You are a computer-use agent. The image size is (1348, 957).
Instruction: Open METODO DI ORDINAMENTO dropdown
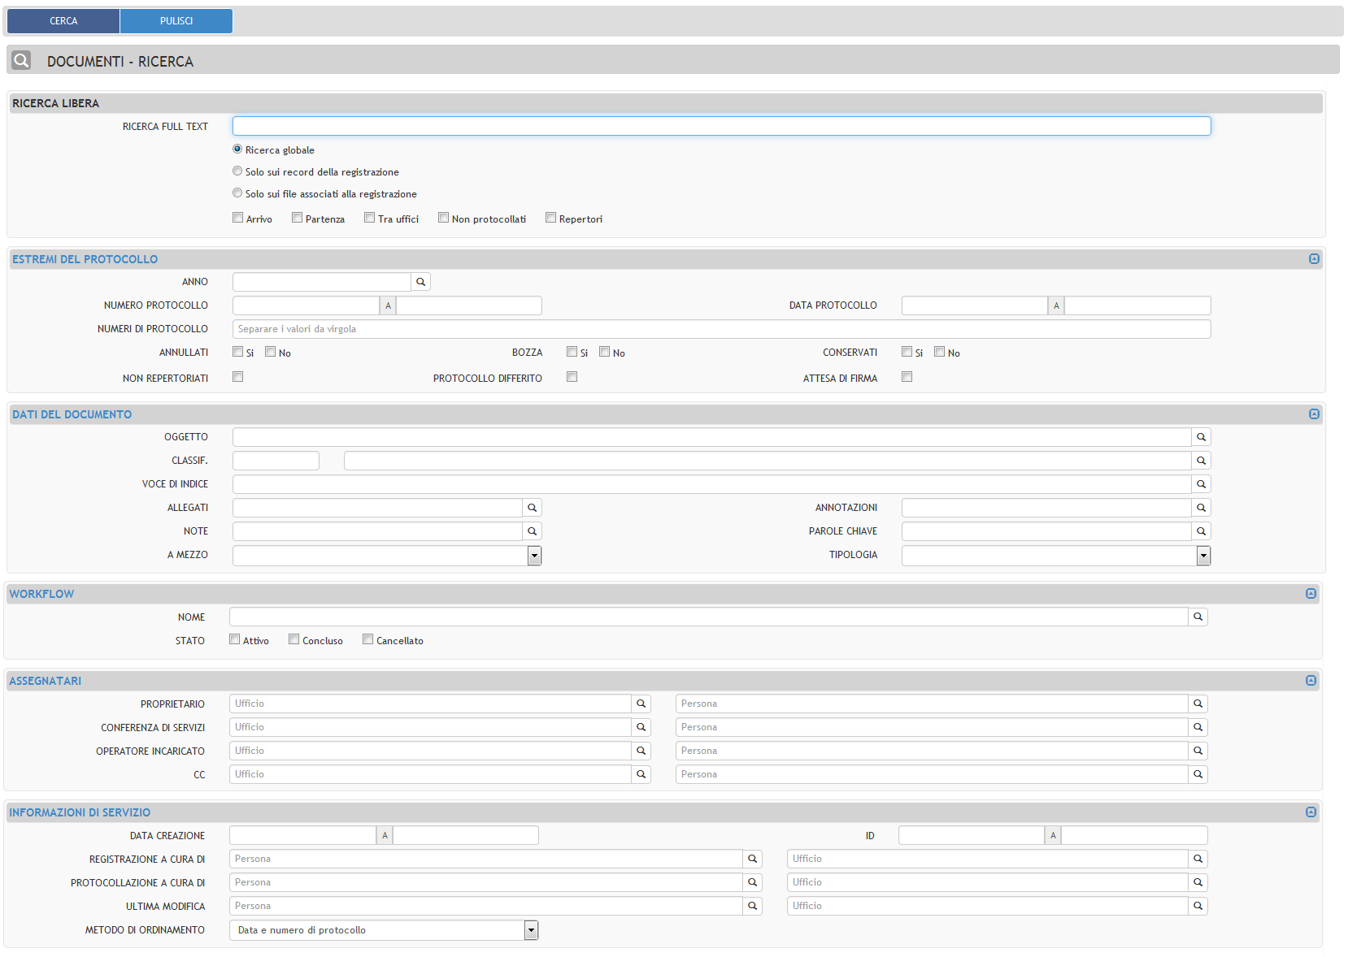531,931
